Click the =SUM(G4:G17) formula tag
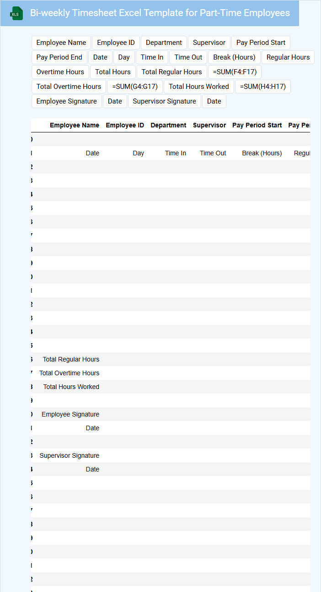Screen dimensions: 321x592 click(x=135, y=87)
